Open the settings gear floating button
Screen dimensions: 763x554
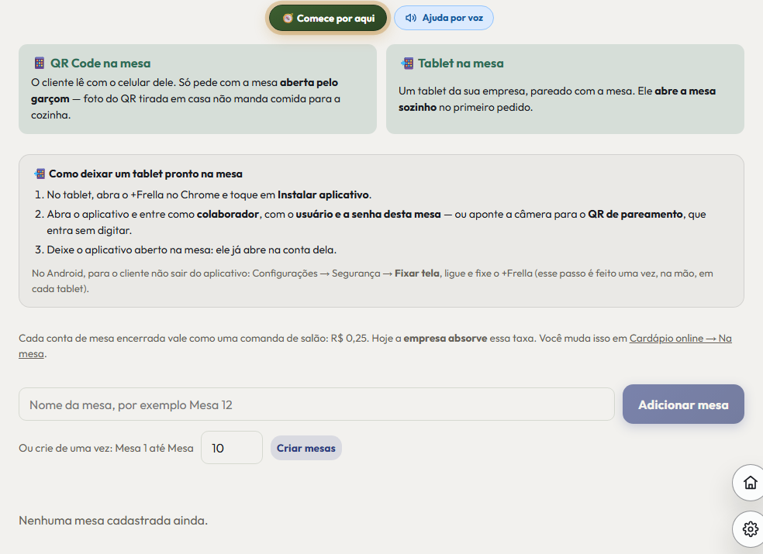[x=750, y=528]
